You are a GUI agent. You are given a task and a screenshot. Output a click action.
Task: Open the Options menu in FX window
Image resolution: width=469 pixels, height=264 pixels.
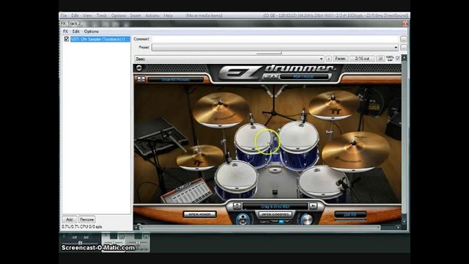click(x=91, y=32)
